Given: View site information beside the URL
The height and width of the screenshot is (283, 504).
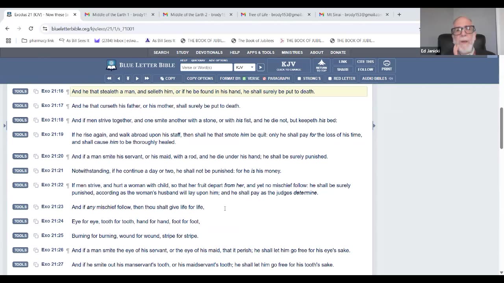Looking at the screenshot, I should pyautogui.click(x=45, y=29).
